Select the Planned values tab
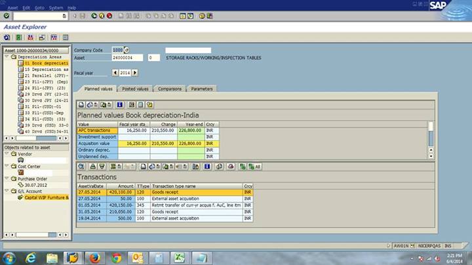The width and height of the screenshot is (472, 265). point(98,89)
